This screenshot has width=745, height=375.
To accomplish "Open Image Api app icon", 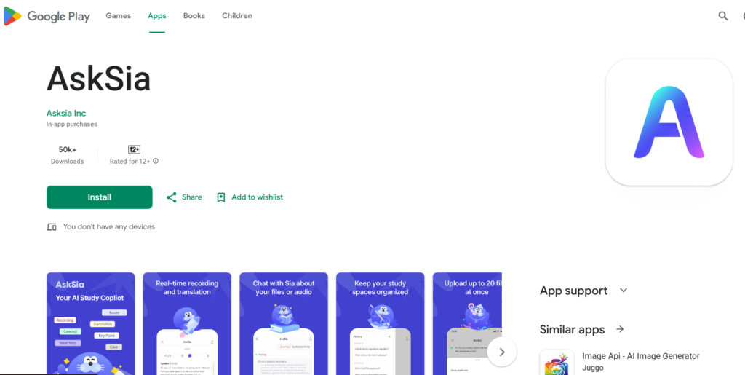I will [x=557, y=362].
